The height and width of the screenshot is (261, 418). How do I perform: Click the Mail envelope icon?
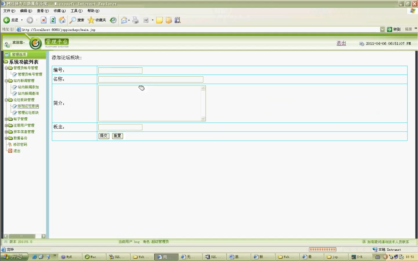124,20
